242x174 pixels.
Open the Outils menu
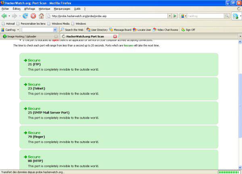[77, 9]
